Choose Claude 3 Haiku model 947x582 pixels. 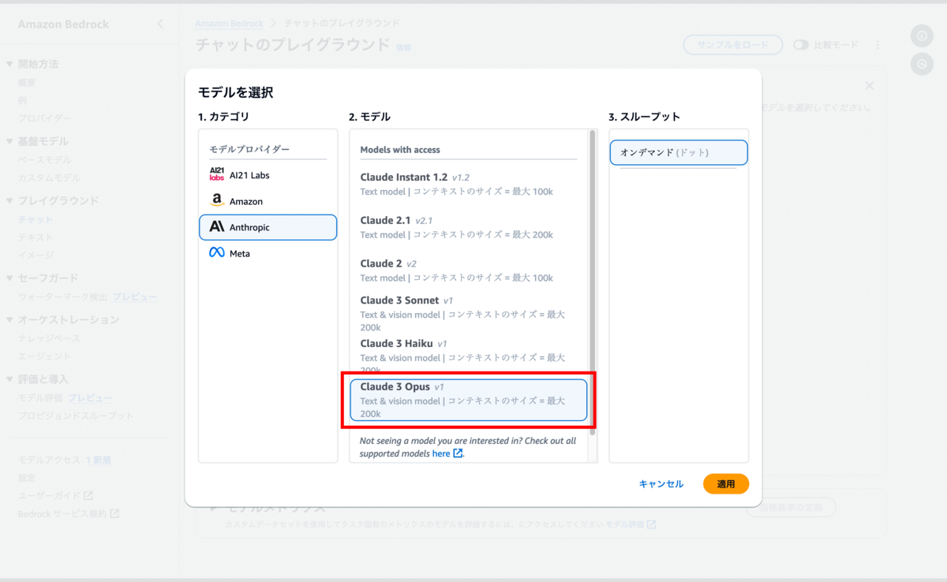pyautogui.click(x=469, y=355)
